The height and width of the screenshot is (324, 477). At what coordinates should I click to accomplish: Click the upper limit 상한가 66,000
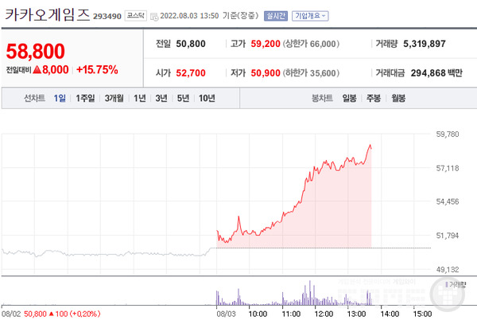click(311, 44)
